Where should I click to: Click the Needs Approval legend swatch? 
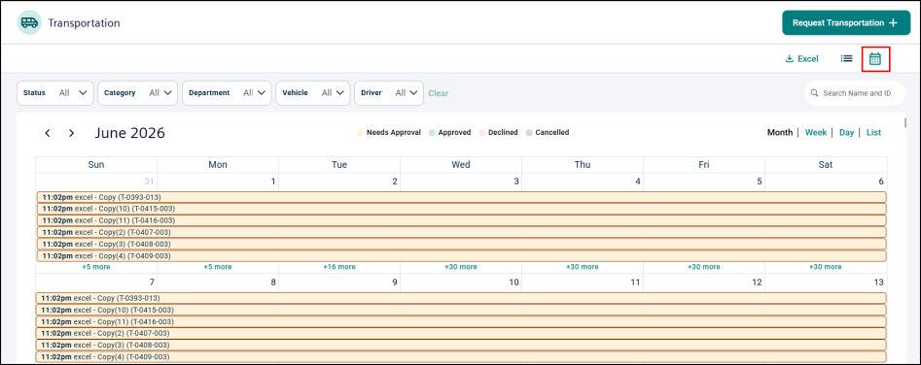[x=361, y=132]
